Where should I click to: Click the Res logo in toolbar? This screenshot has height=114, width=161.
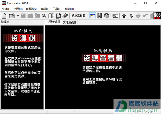[x=157, y=16]
